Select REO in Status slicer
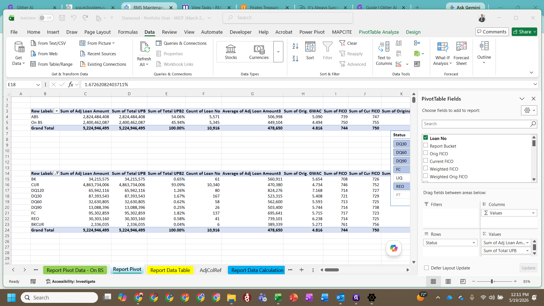The width and height of the screenshot is (544, 306). tap(401, 186)
